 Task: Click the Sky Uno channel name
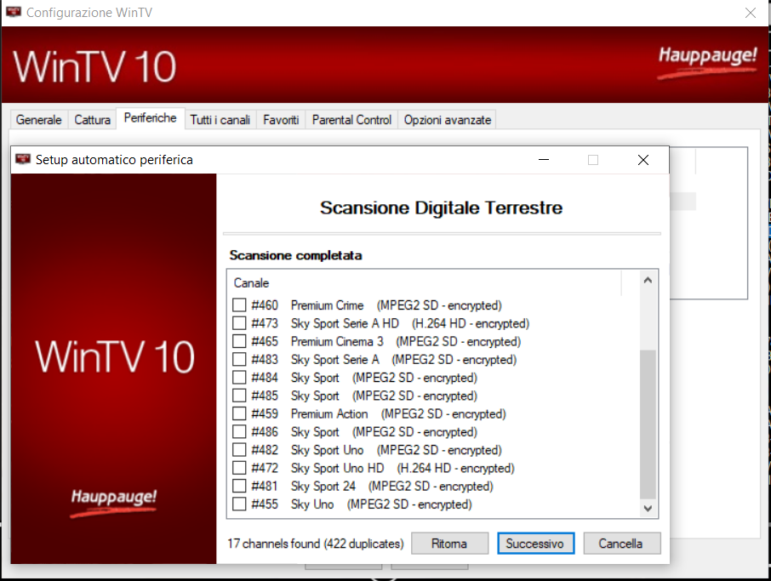tap(312, 504)
